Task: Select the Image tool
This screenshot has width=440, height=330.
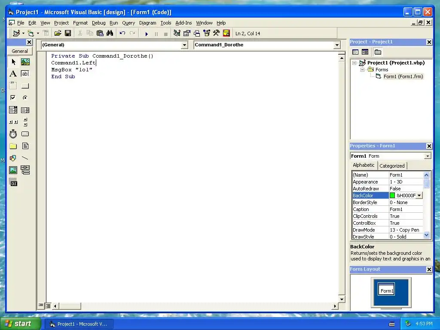Action: coord(13,170)
